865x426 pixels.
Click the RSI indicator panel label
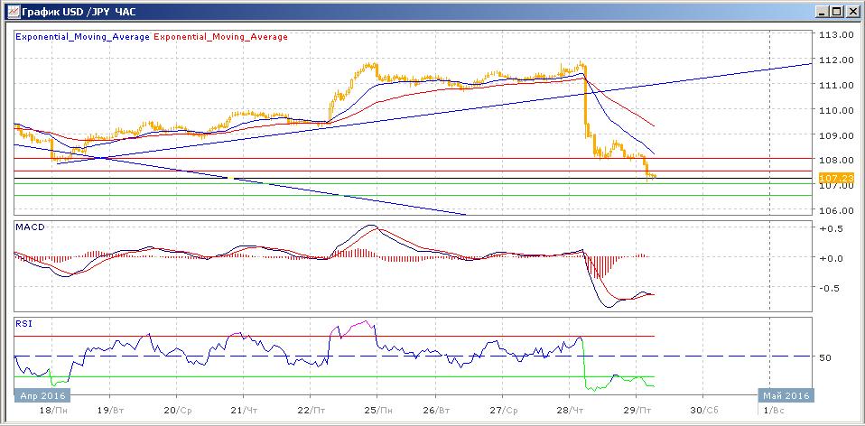[x=23, y=322]
